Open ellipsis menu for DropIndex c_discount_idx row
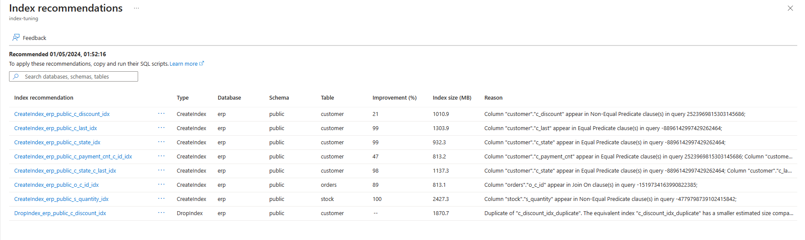The image size is (805, 240). (161, 213)
